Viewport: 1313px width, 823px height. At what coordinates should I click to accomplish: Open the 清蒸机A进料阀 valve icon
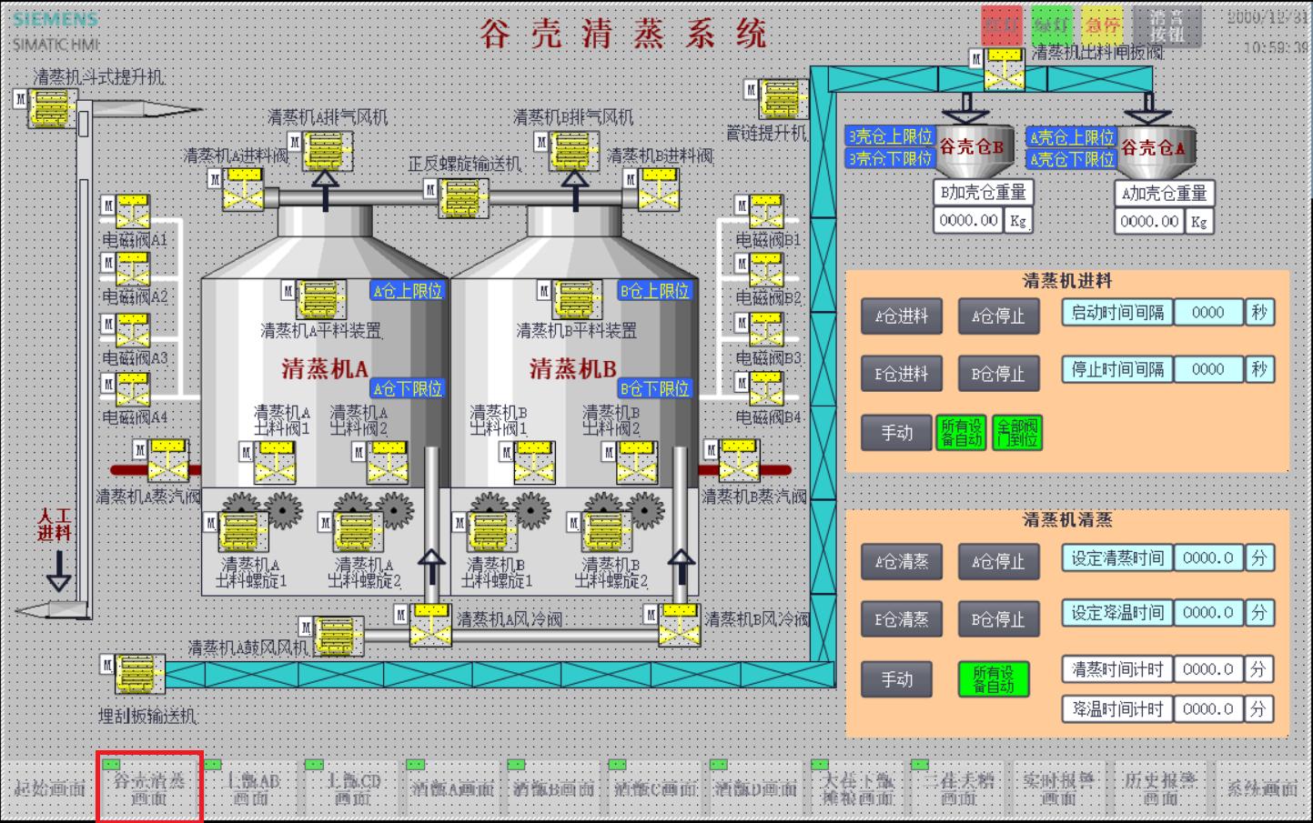click(x=245, y=189)
